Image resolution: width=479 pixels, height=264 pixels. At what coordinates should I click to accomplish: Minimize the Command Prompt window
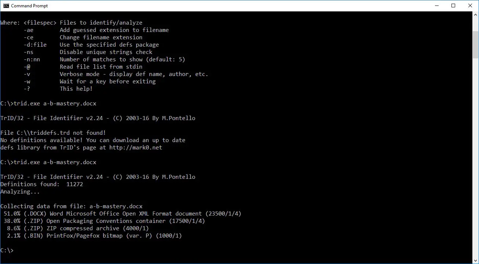click(x=436, y=6)
